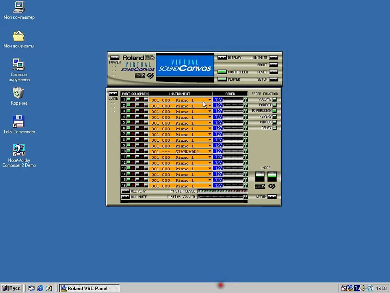This screenshot has height=293, width=390.
Task: Select DELAY fader function
Action: pyautogui.click(x=274, y=128)
